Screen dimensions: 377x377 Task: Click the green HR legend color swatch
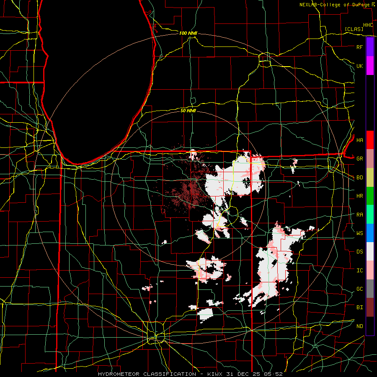point(370,196)
